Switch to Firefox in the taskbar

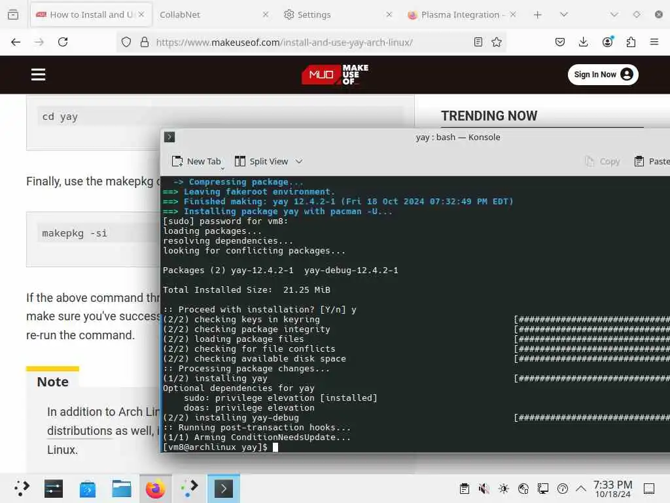pos(156,489)
